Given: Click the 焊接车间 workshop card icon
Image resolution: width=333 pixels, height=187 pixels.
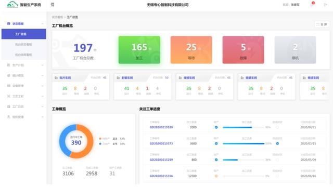Looking at the screenshot, I should click(180, 78).
